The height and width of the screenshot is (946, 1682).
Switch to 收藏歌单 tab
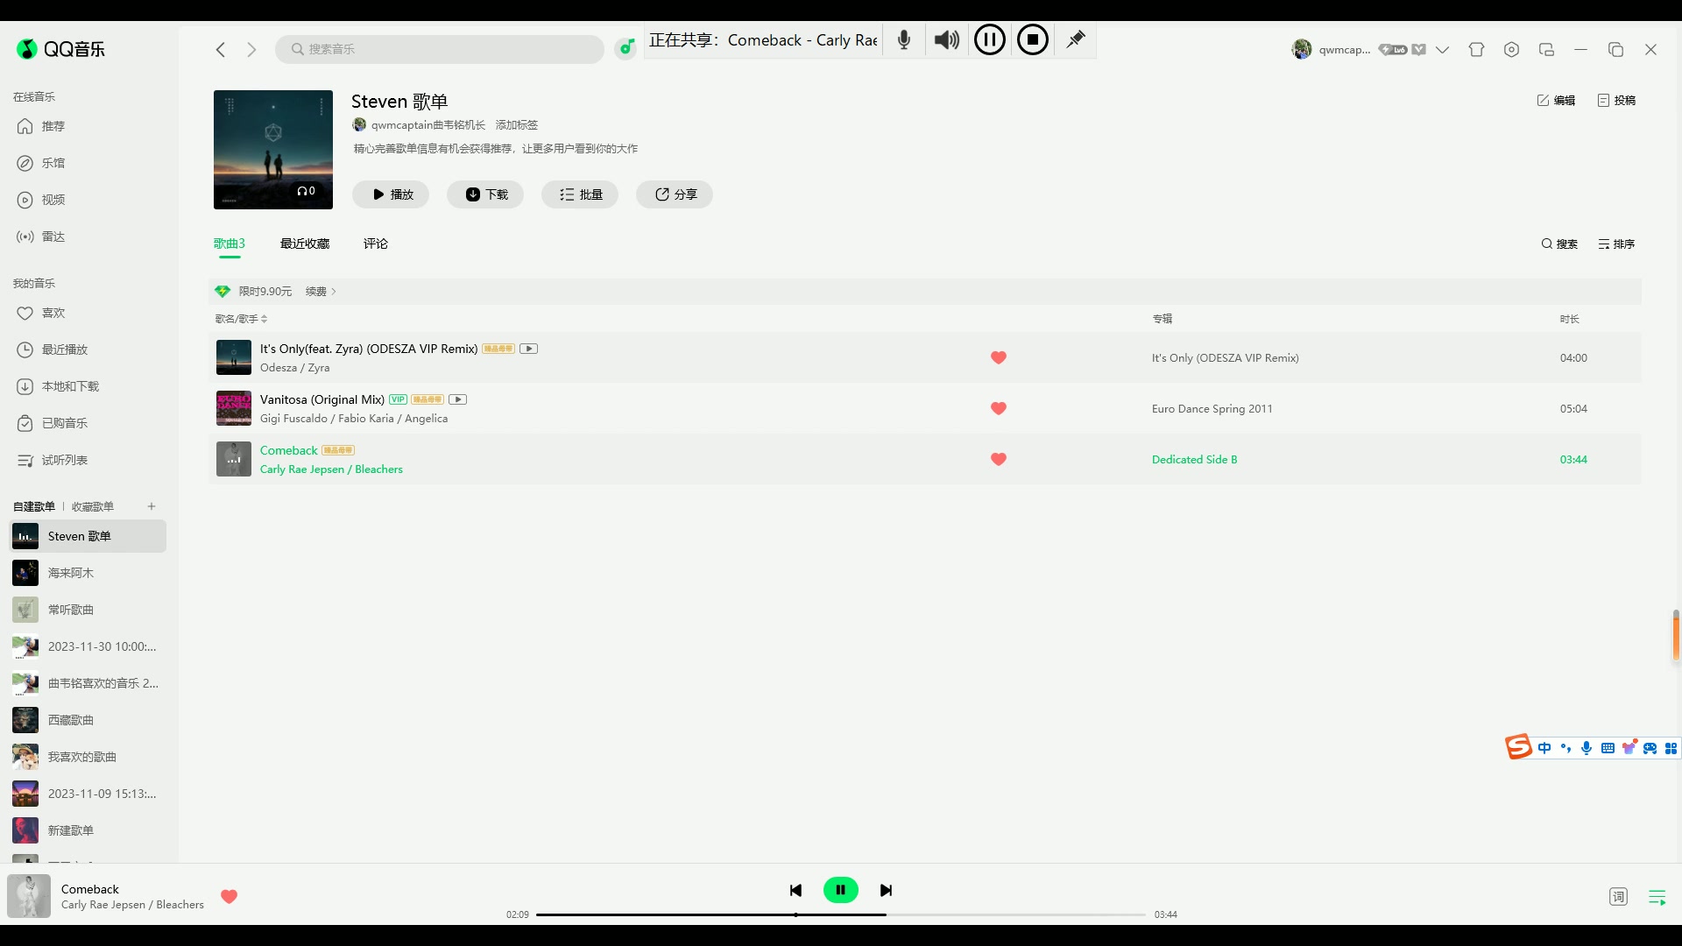(93, 506)
